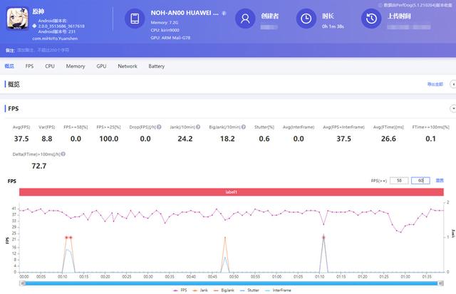Toggle Stutter series in chart legend
Viewport: 456px width, 294px height.
tap(249, 290)
